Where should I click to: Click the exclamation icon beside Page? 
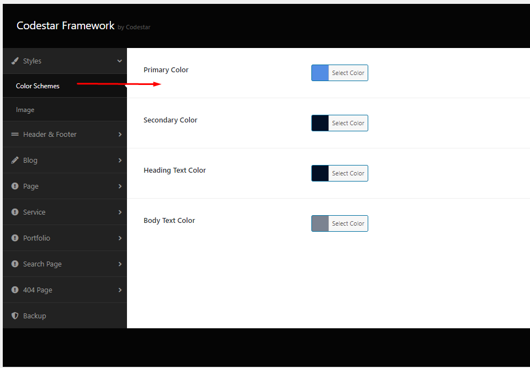[15, 186]
